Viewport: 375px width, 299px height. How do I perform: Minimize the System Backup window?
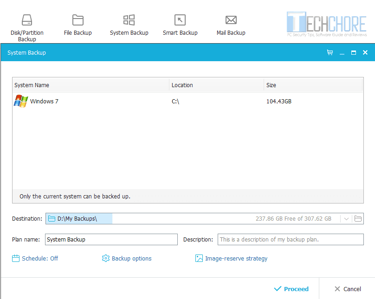pyautogui.click(x=342, y=53)
